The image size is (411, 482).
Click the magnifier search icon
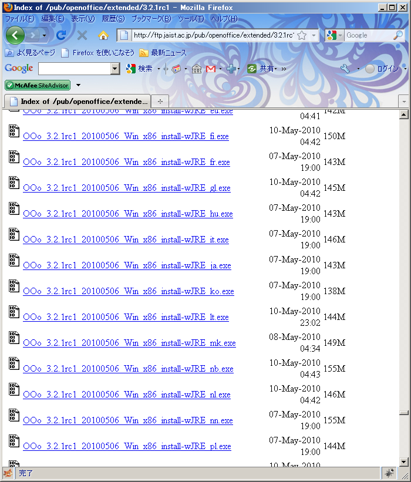(x=398, y=35)
